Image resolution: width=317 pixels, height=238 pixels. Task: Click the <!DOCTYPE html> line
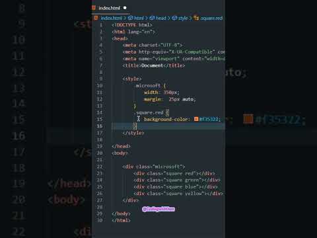(132, 25)
